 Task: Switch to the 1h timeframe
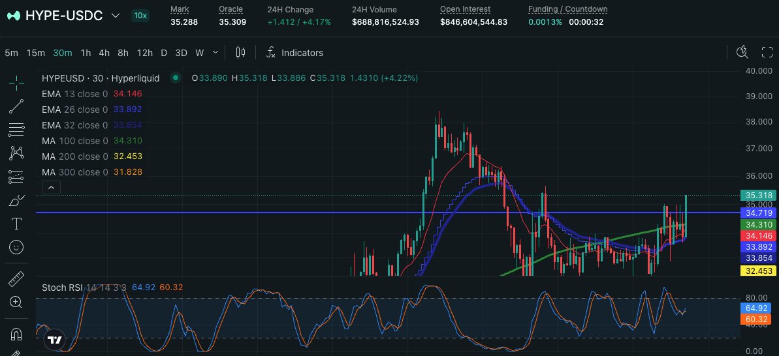86,53
